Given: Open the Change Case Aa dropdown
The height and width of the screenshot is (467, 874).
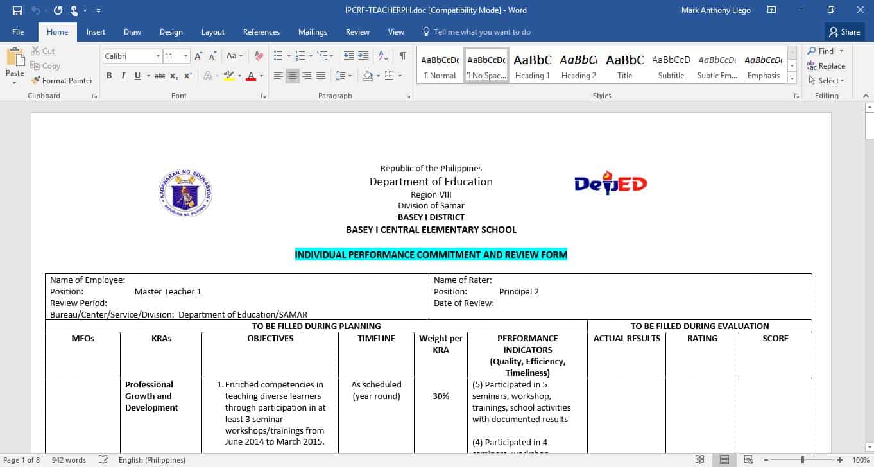Looking at the screenshot, I should click(234, 56).
